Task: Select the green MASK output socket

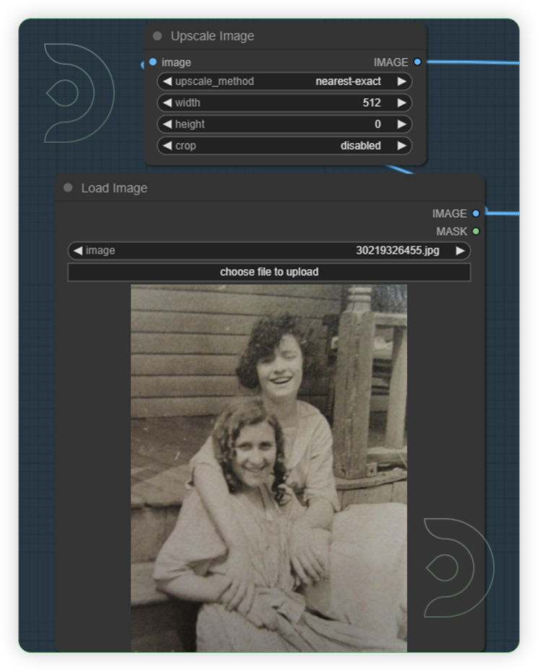Action: tap(475, 231)
